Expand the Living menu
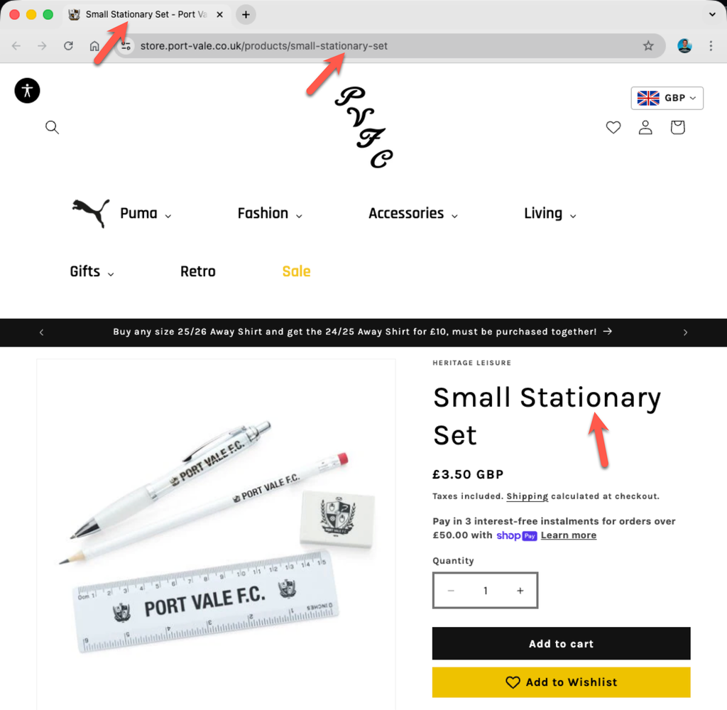This screenshot has width=727, height=710. click(550, 213)
